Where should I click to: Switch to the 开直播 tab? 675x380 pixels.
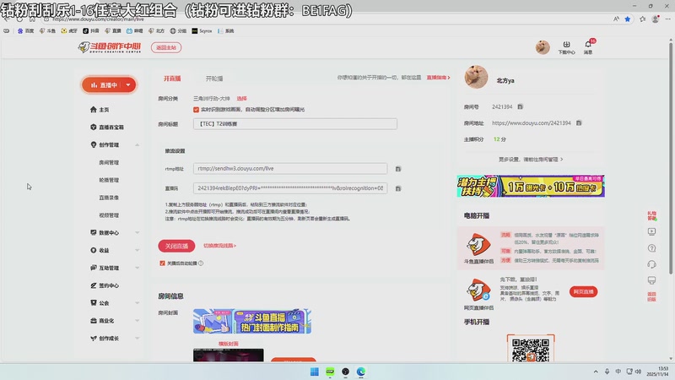coord(172,79)
